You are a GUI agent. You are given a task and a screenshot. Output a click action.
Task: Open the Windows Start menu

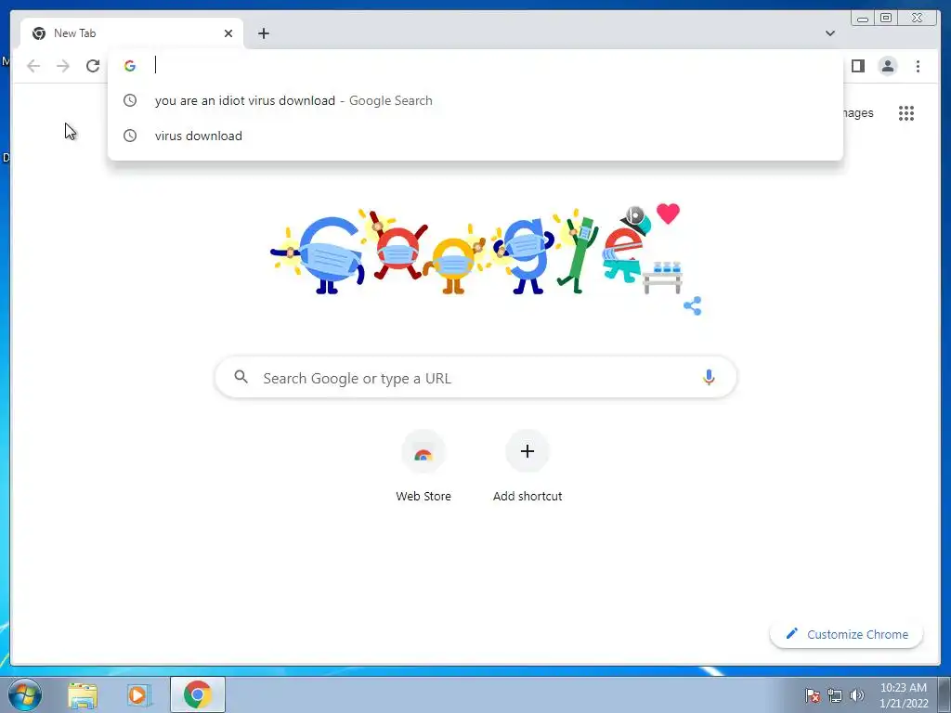click(25, 694)
